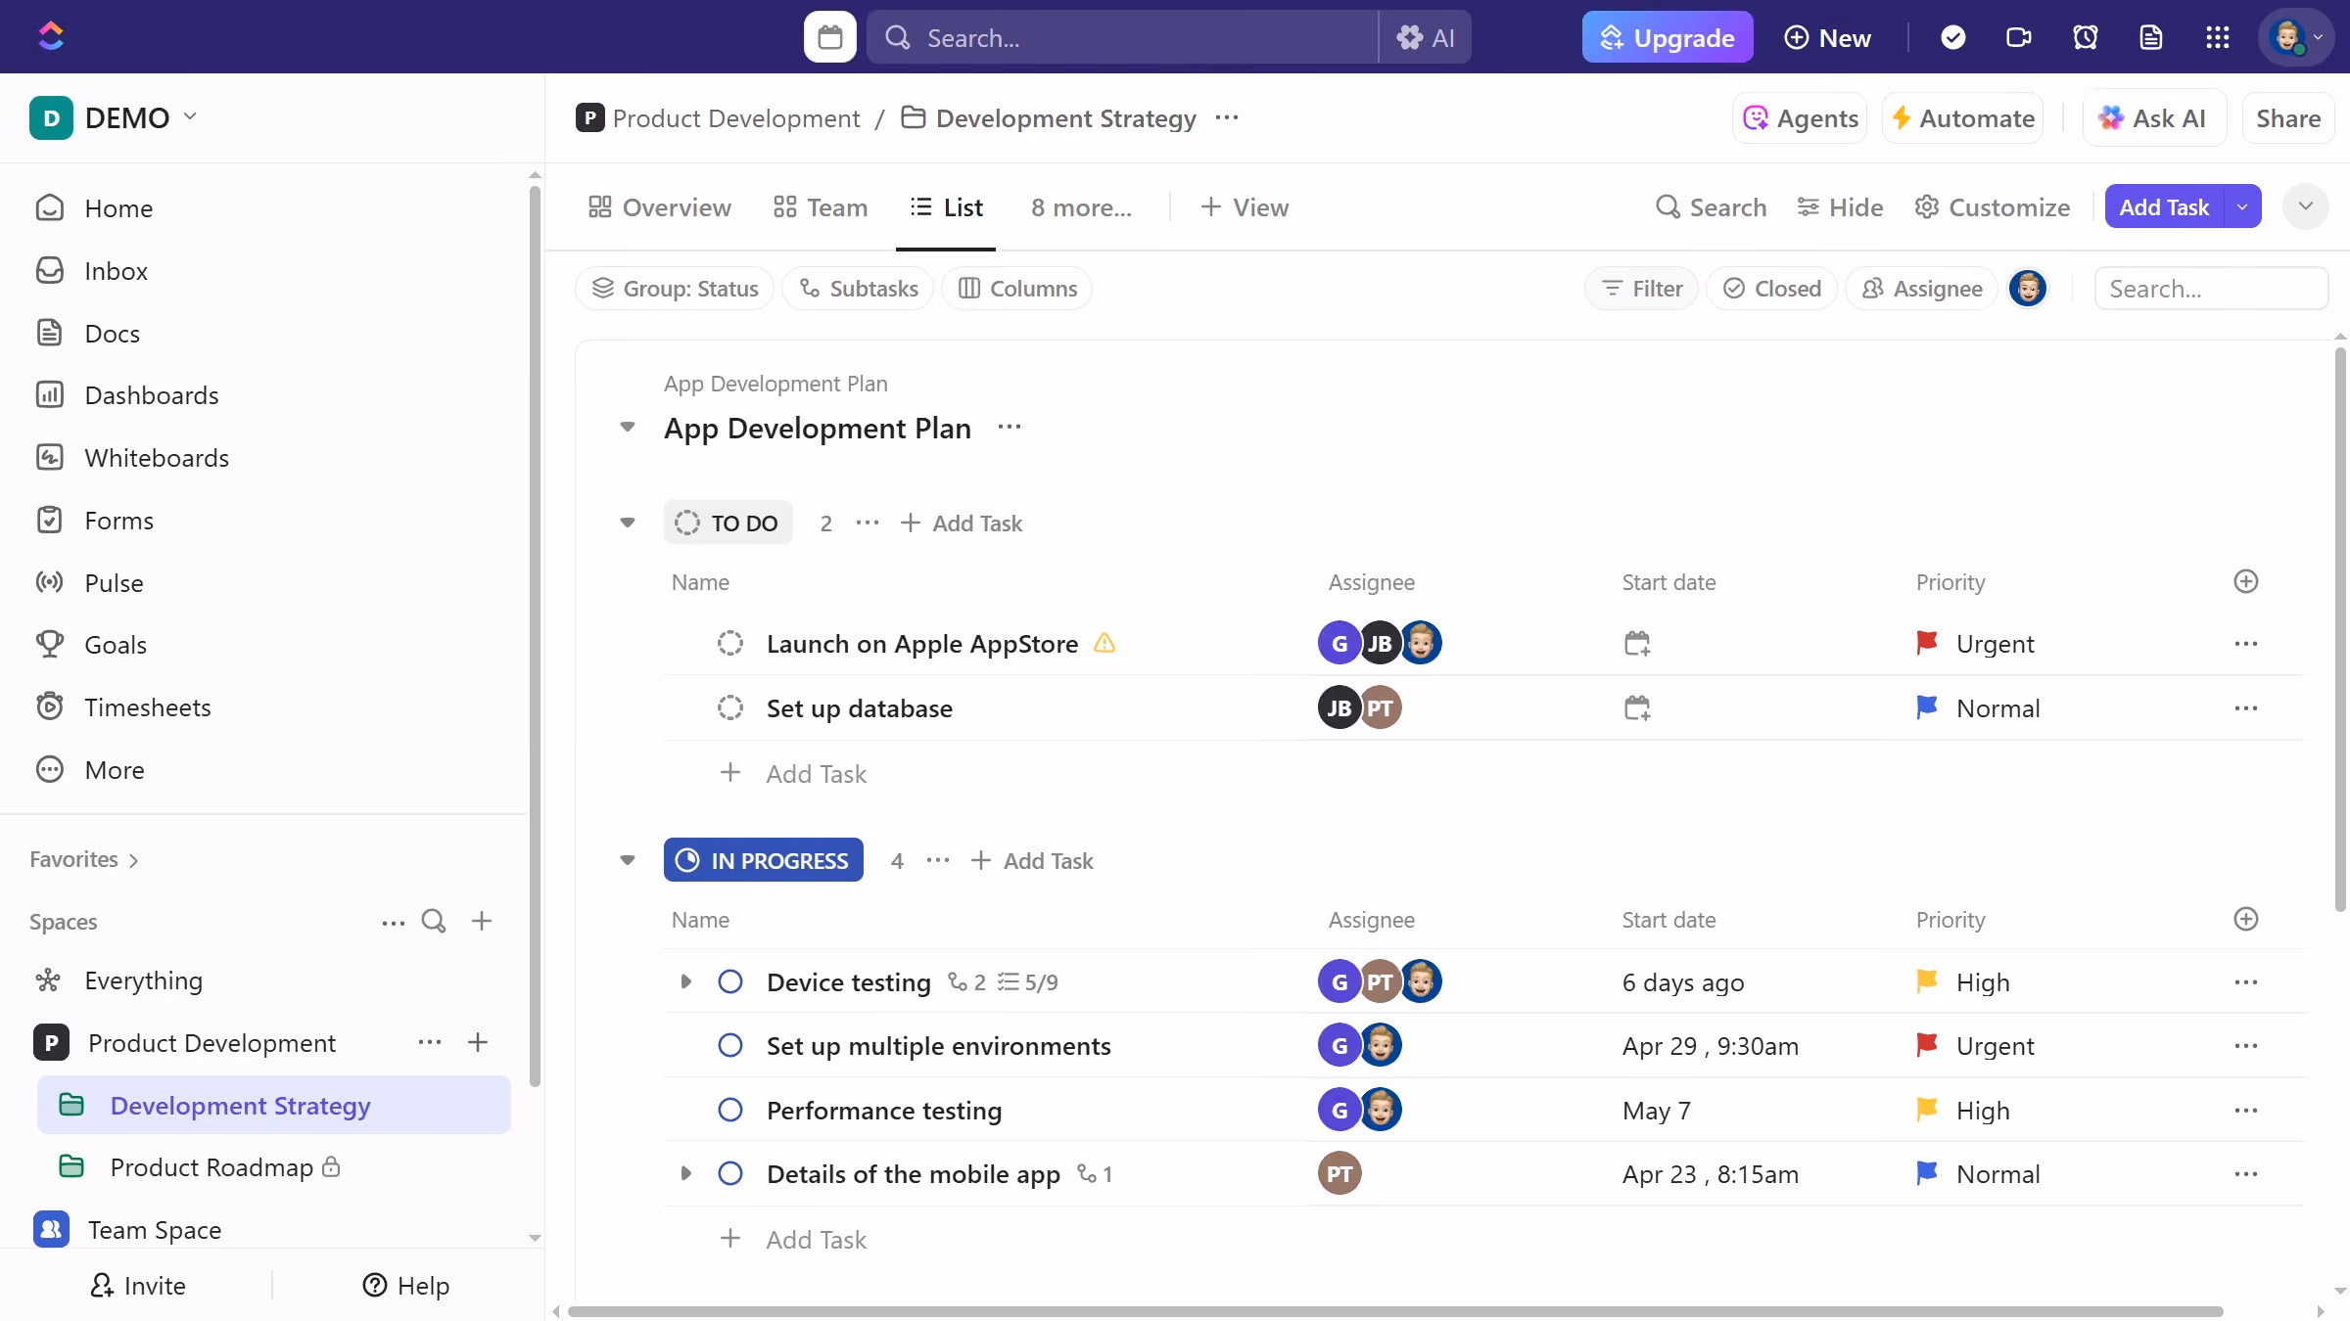Toggle the status circle of Set up multiple environments

click(730, 1045)
